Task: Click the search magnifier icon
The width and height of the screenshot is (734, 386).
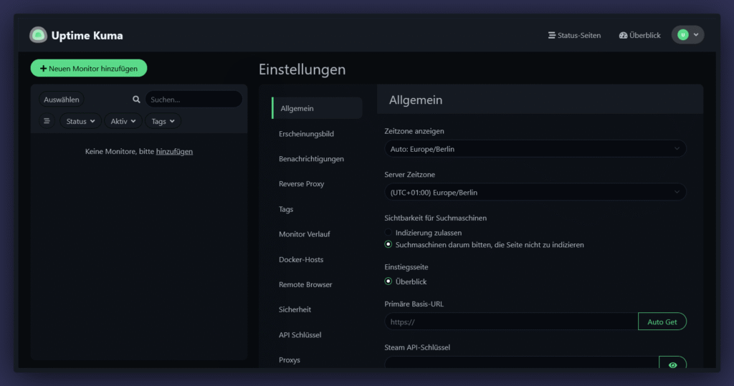Action: (x=136, y=100)
